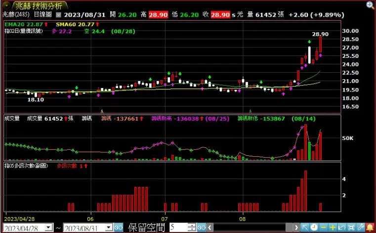This screenshot has width=376, height=233.
Task: Click the last red candlestick reaching 28.90
Action: pyautogui.click(x=320, y=45)
